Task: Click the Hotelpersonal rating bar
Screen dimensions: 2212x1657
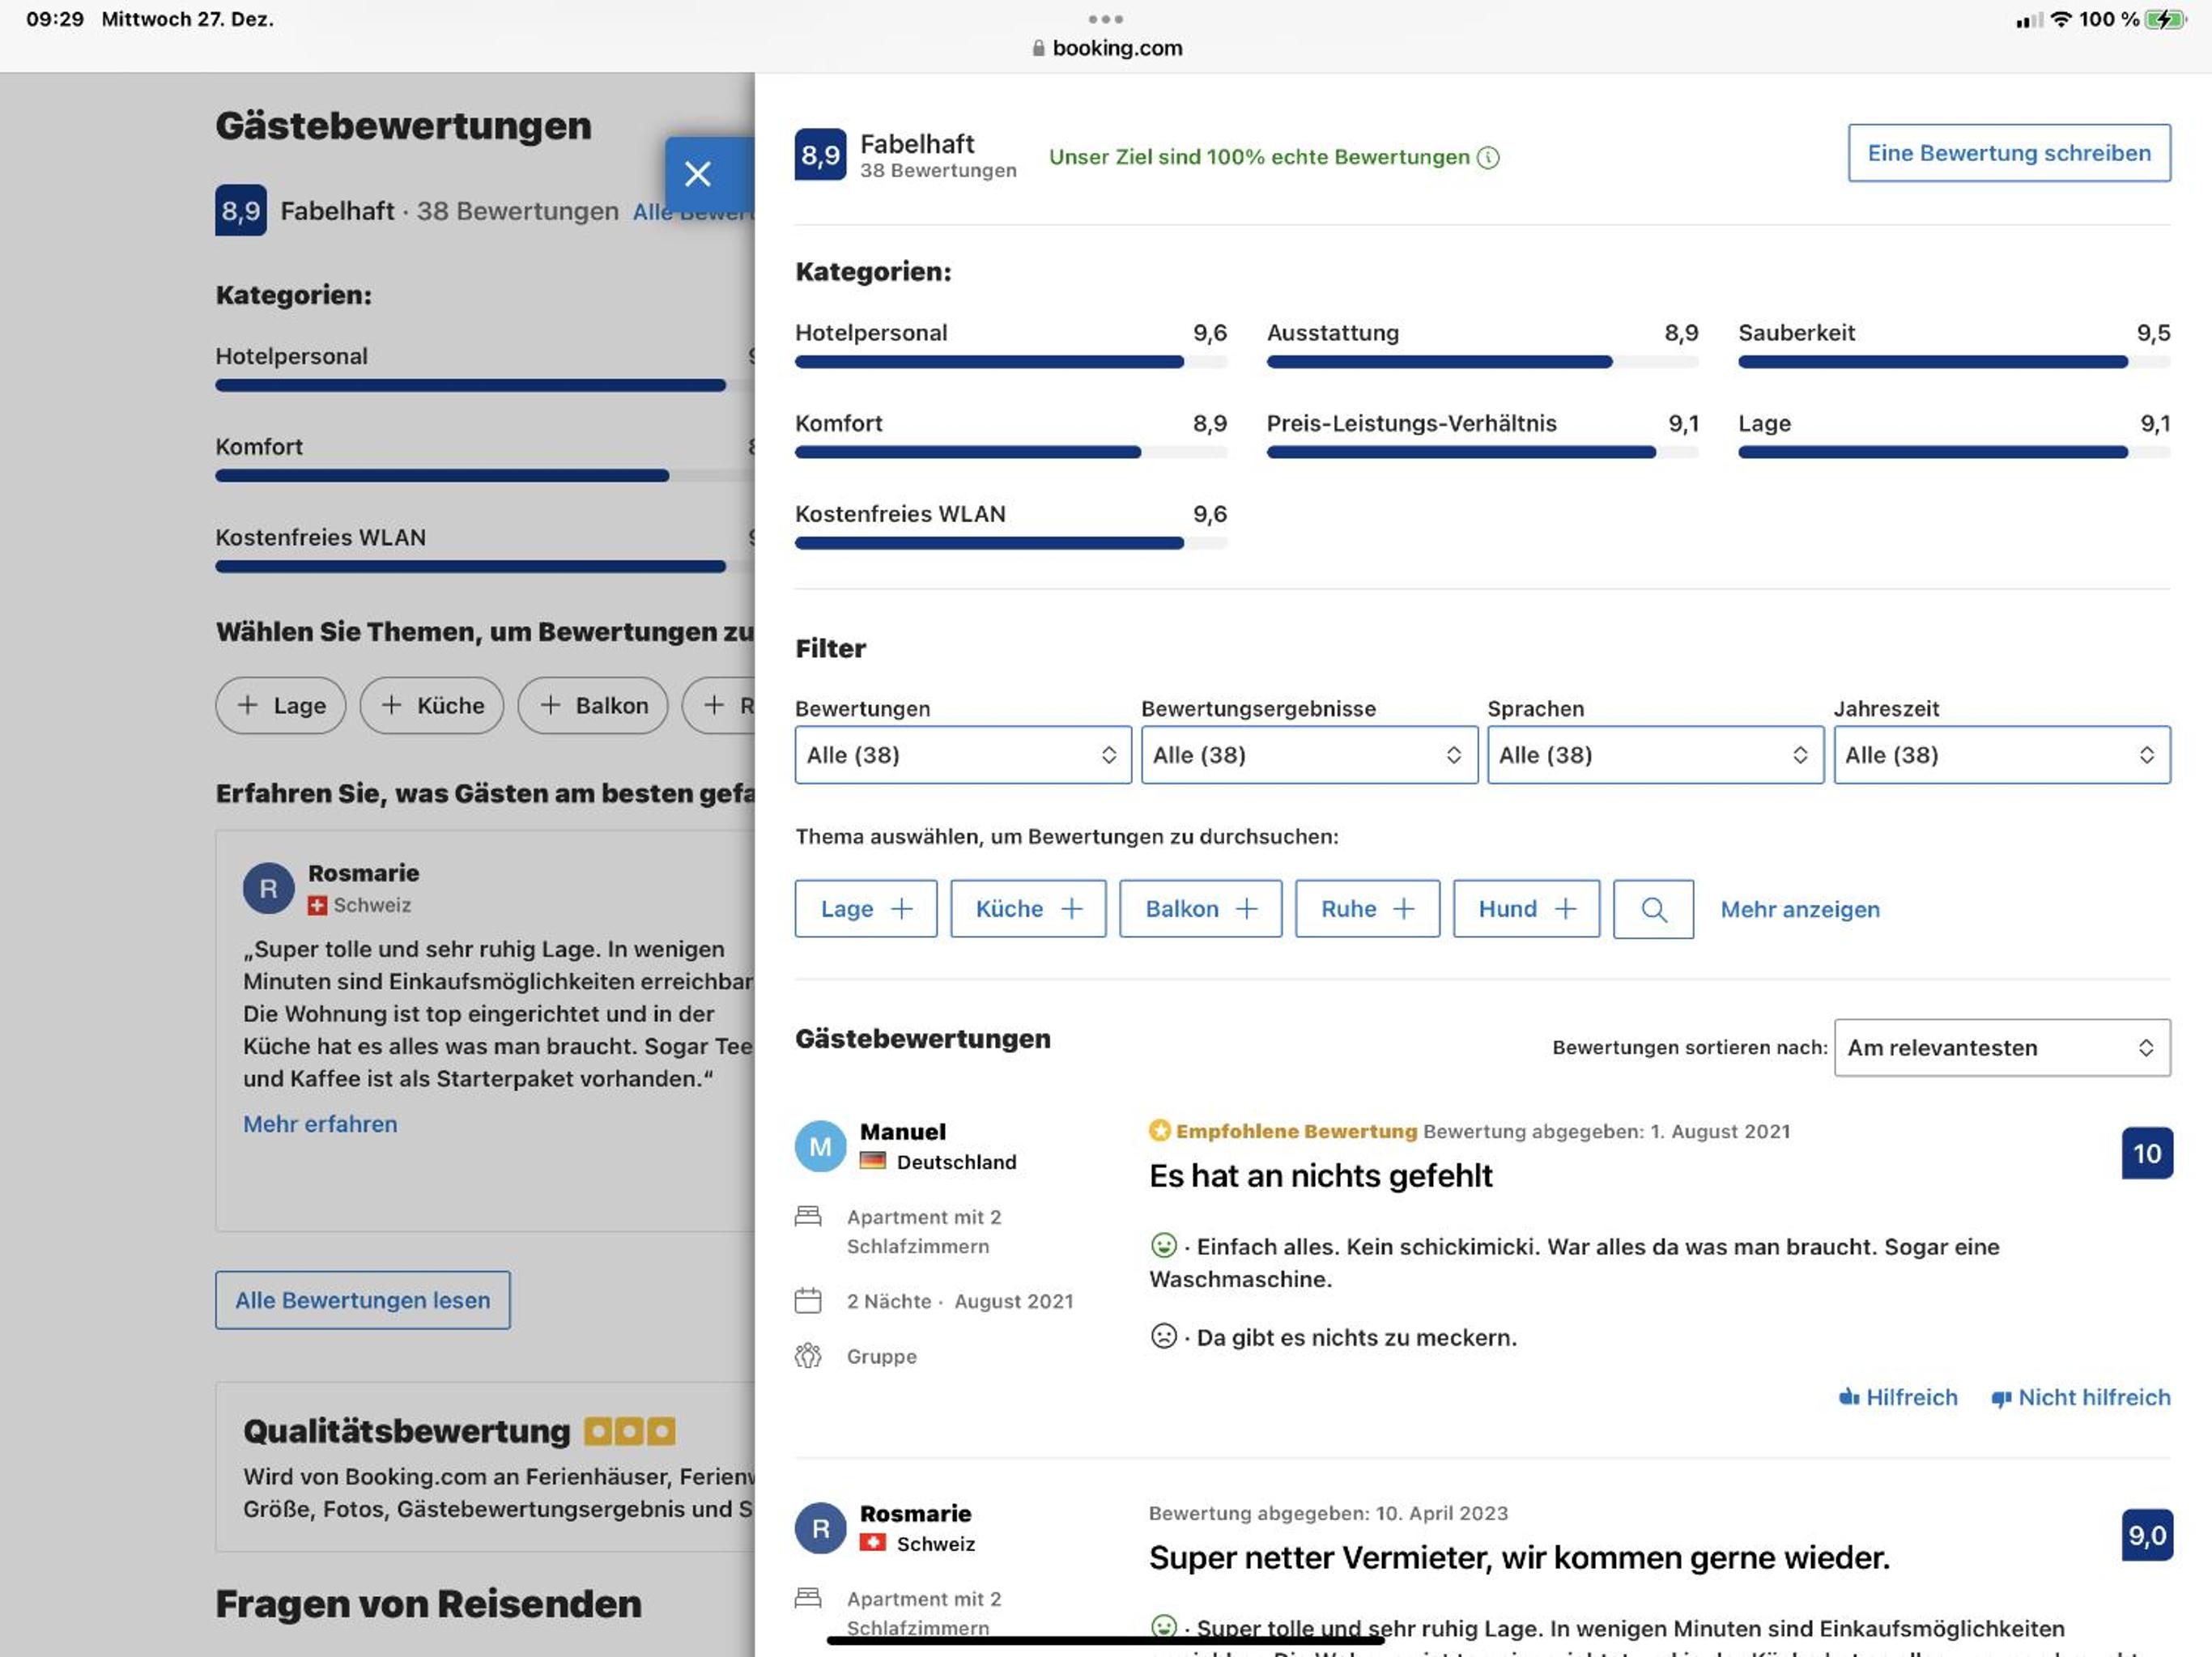Action: coord(1010,362)
